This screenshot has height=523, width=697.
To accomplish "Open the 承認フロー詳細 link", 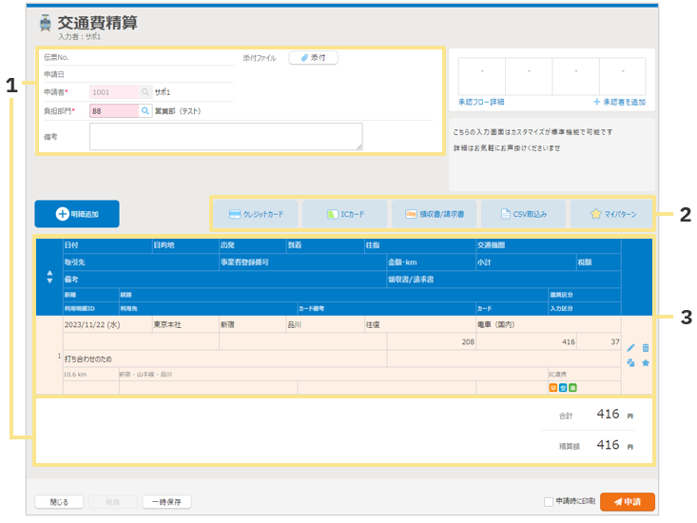I will (x=480, y=101).
